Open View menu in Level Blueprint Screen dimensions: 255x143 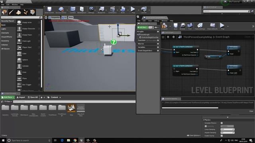click(150, 21)
